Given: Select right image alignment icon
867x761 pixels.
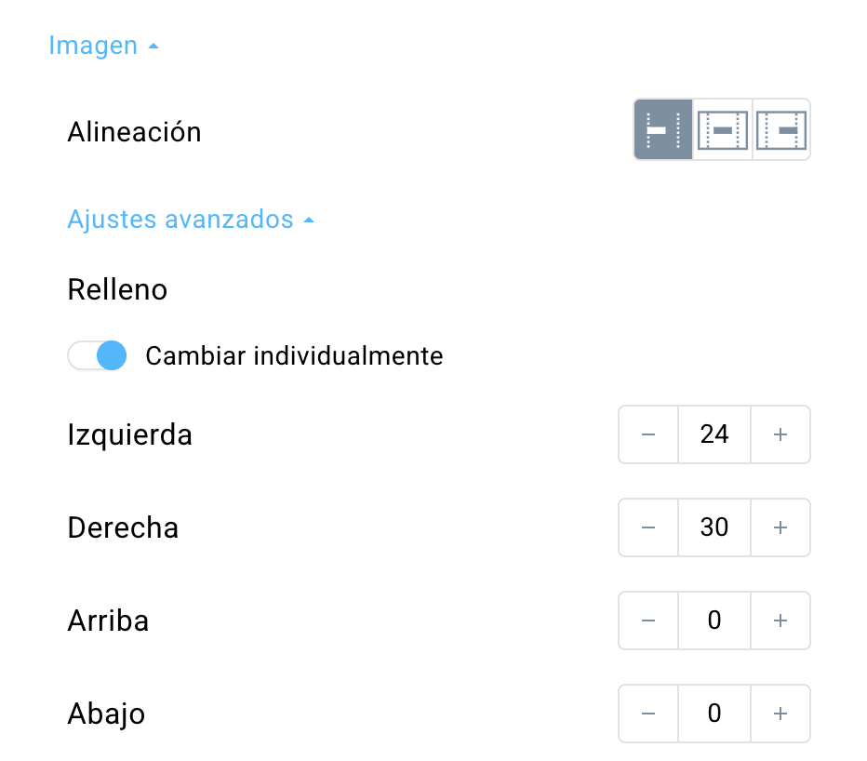Looking at the screenshot, I should (781, 130).
